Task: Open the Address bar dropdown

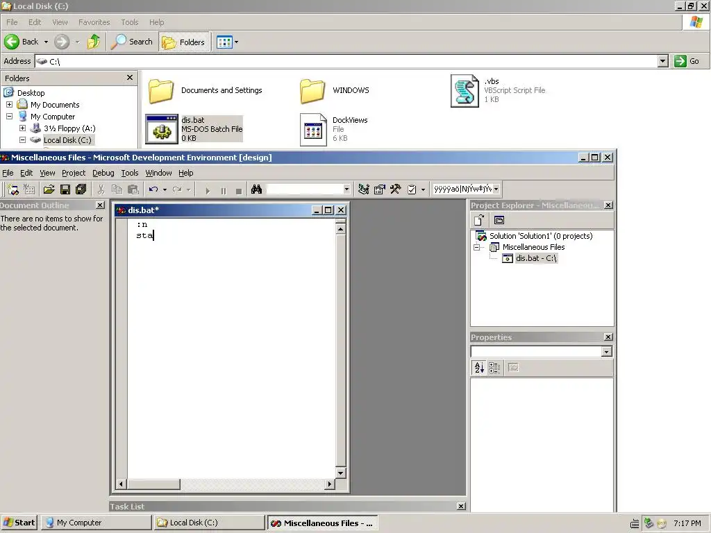Action: tap(663, 61)
